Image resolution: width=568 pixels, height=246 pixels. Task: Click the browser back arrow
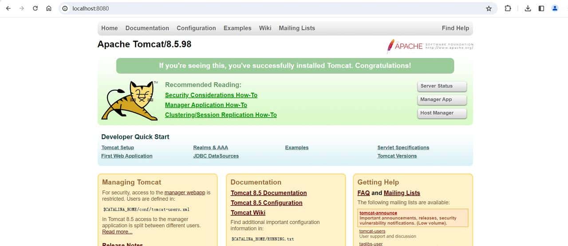[x=8, y=8]
